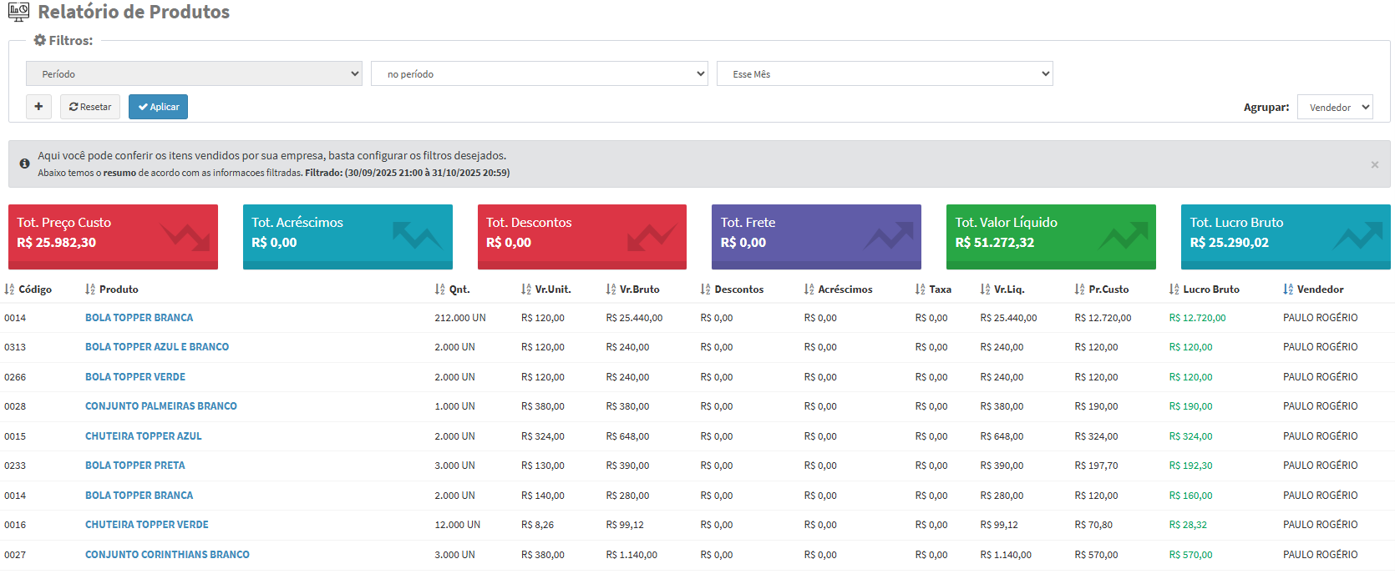Sort table by Produto column icon

90,290
